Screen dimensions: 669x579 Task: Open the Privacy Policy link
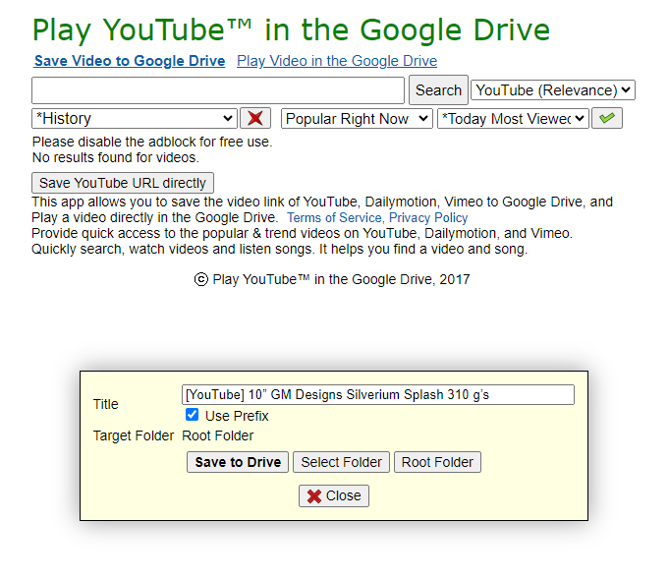coord(428,218)
